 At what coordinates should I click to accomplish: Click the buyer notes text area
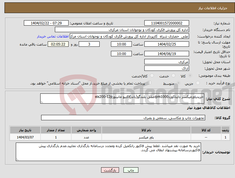(108, 152)
